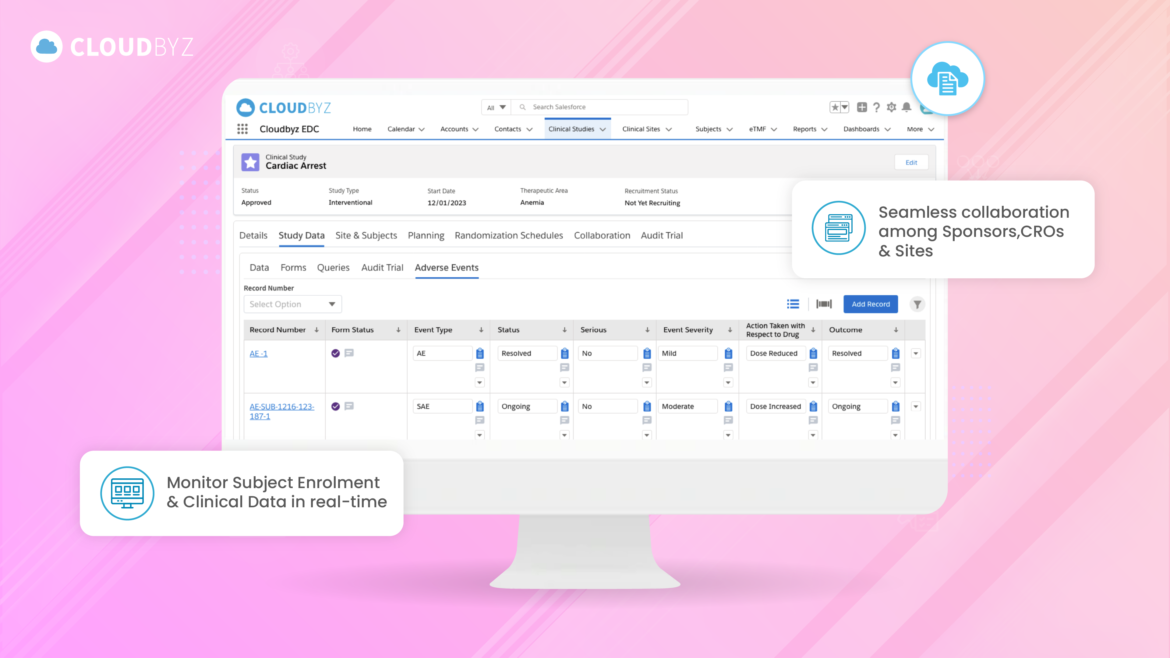Open the Collaboration tab

[602, 235]
